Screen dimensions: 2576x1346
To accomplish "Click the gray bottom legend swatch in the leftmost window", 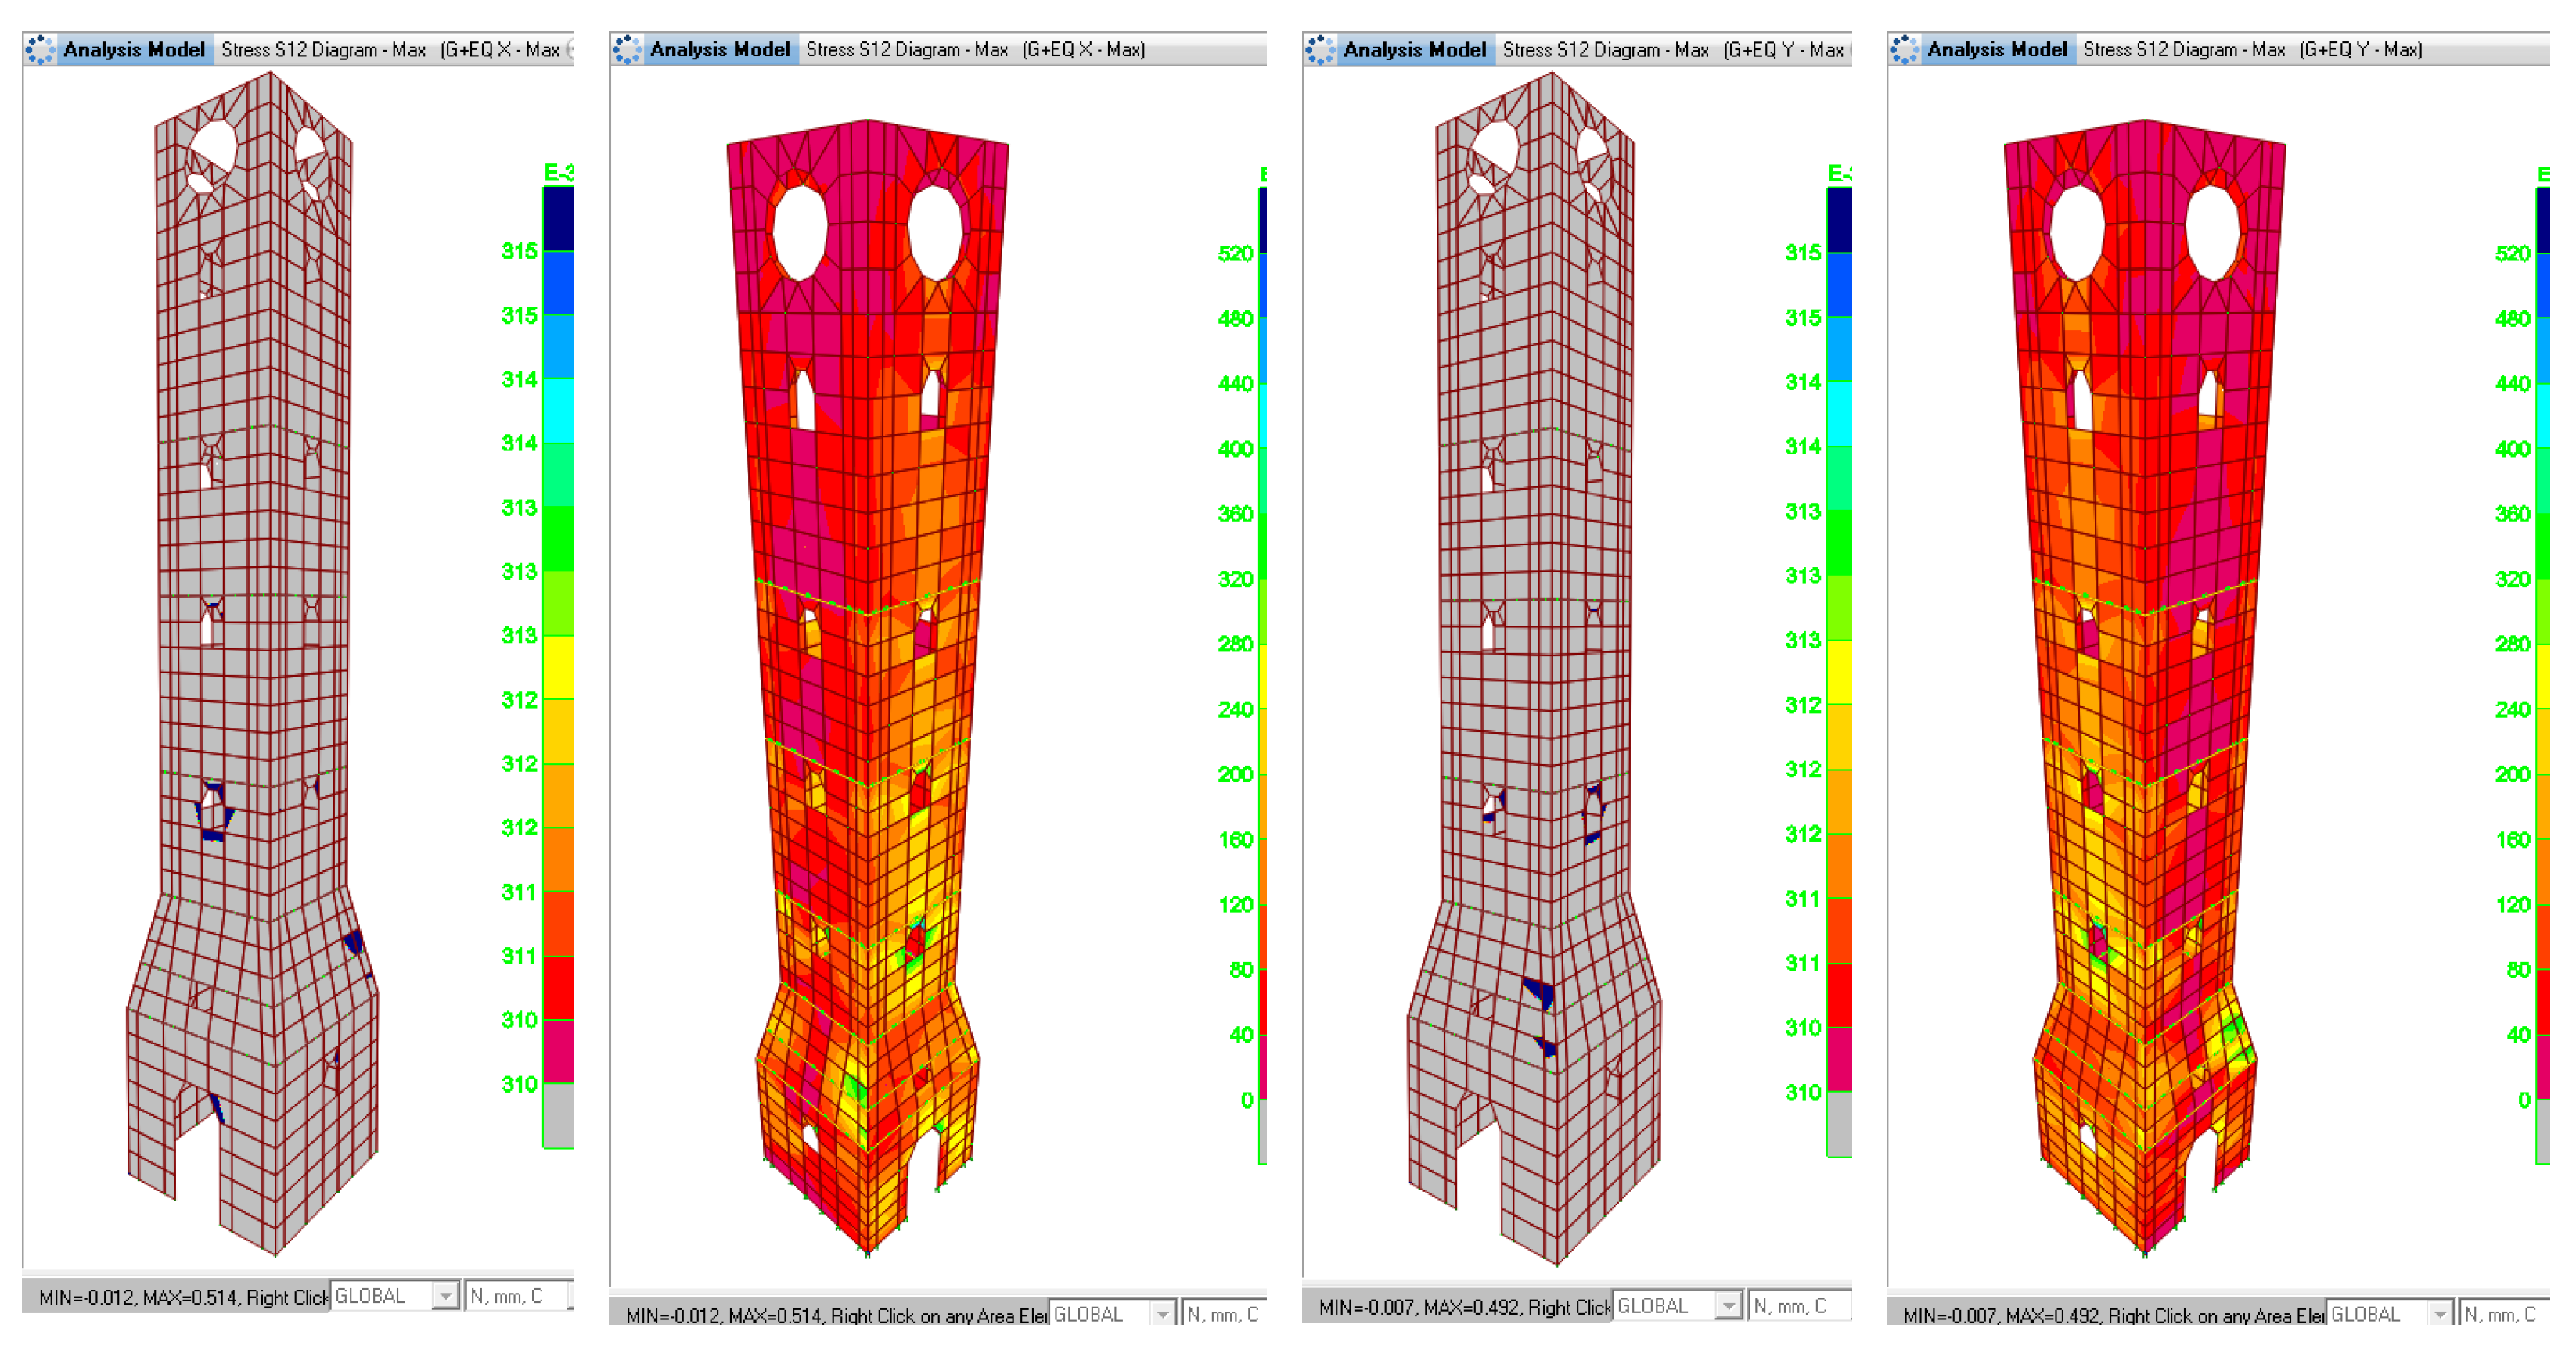I will pos(558,1115).
